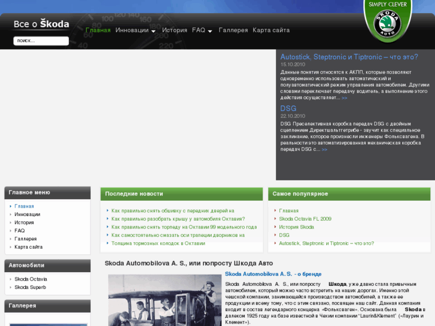Screen dimensions: 435x326
Task: Select 'Инновации' in the sidebar menu
Action: 27,214
